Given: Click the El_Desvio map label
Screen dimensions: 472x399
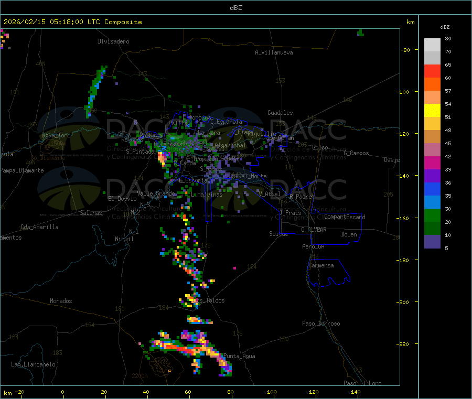Looking at the screenshot, I should coord(123,199).
